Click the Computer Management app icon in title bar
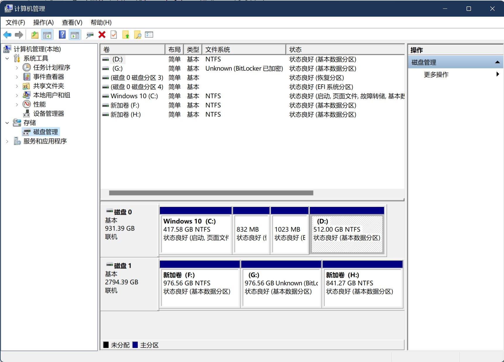 coord(8,8)
